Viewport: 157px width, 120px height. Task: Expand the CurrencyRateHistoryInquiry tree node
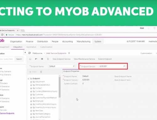tap(31, 91)
